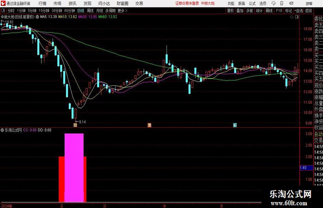Switch to the 周线 weekly tab
This screenshot has height=208, width=323.
click(x=90, y=11)
